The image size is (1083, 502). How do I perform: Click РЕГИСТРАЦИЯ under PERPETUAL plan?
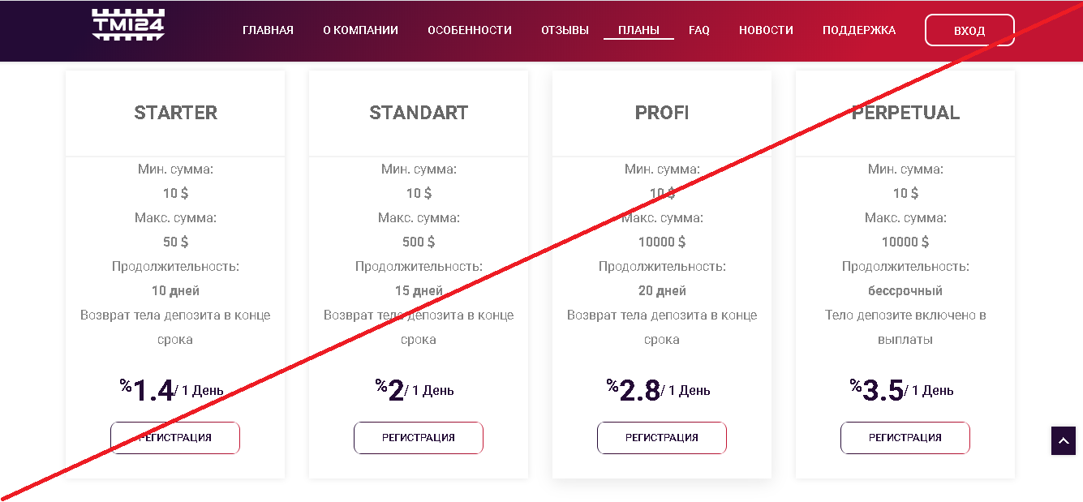point(905,438)
